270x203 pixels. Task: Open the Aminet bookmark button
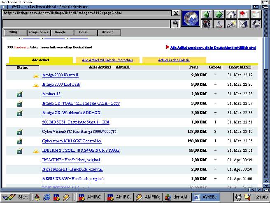click(x=109, y=32)
